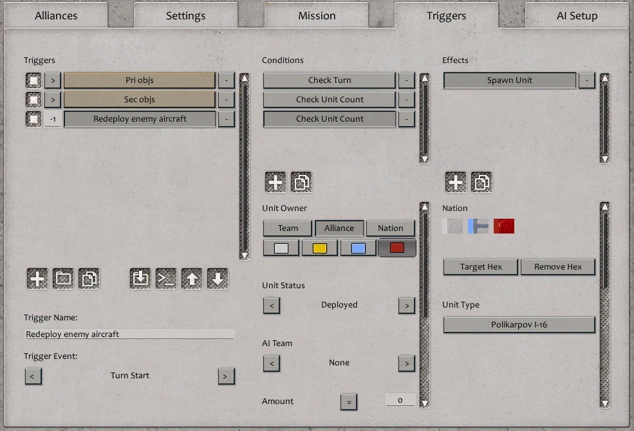The height and width of the screenshot is (431, 634).
Task: Click the Remove Hex button
Action: [x=558, y=266]
